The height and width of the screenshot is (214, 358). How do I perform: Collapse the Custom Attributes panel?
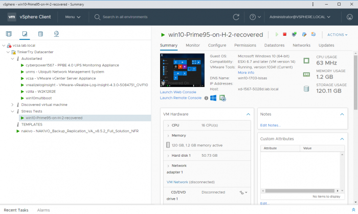[342, 139]
